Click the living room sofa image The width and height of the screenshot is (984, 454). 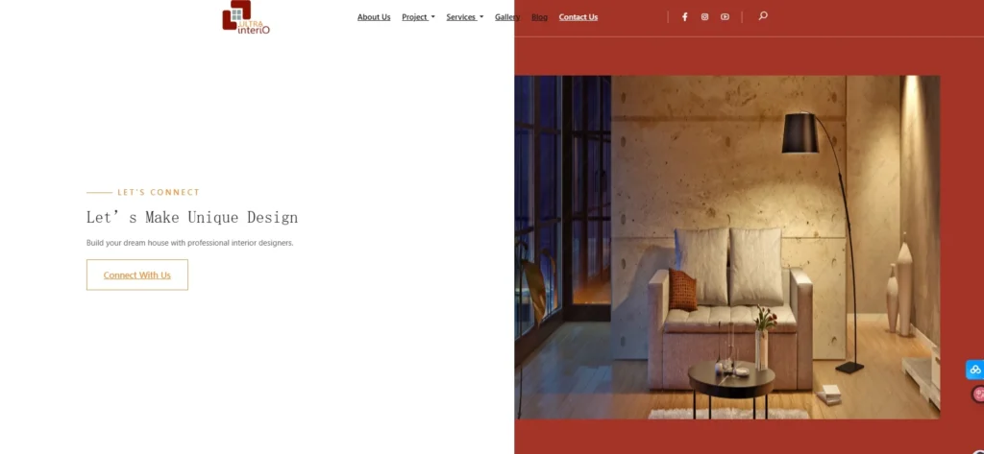(727, 247)
